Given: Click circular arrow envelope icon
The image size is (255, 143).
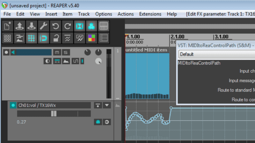Looking at the screenshot, I should [x=107, y=122].
